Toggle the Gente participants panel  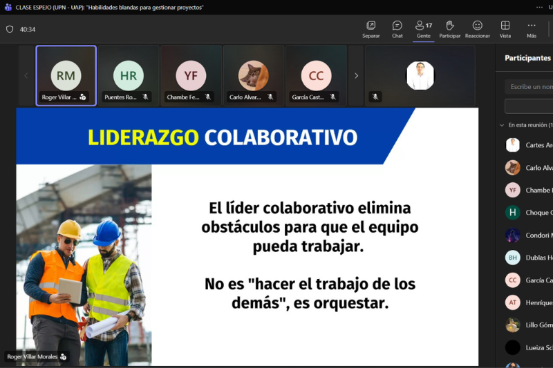[423, 29]
